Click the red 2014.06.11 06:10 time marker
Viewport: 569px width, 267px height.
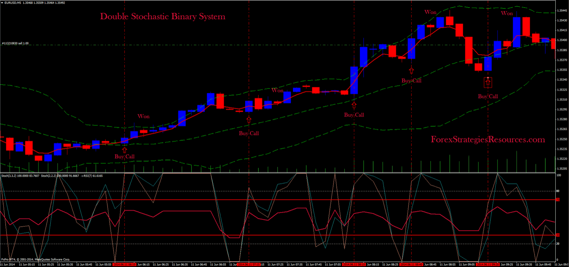(x=124, y=265)
